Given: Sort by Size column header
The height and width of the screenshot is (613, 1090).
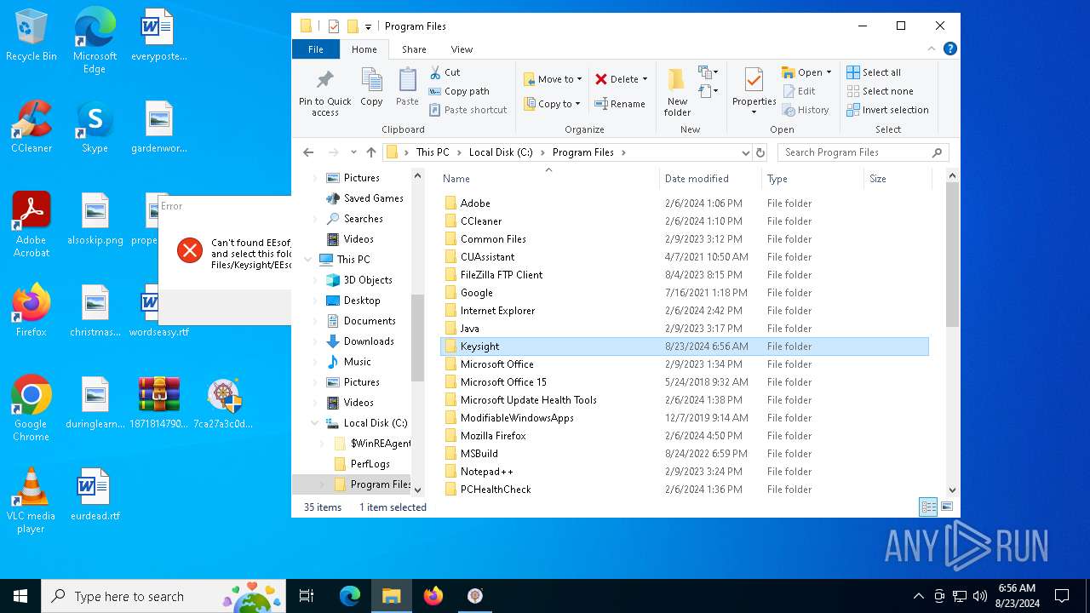Looking at the screenshot, I should click(x=898, y=179).
